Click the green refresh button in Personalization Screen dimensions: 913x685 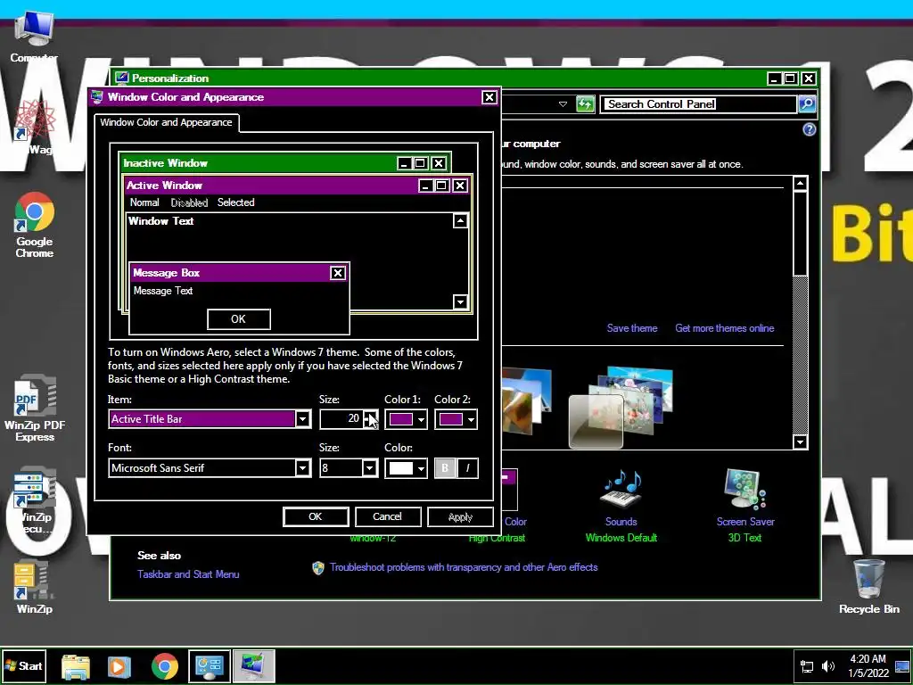(585, 104)
